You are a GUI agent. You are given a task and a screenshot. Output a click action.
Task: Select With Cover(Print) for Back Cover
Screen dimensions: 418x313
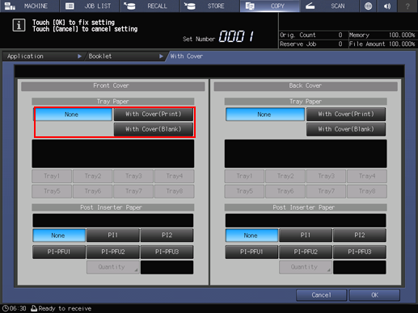pos(346,115)
